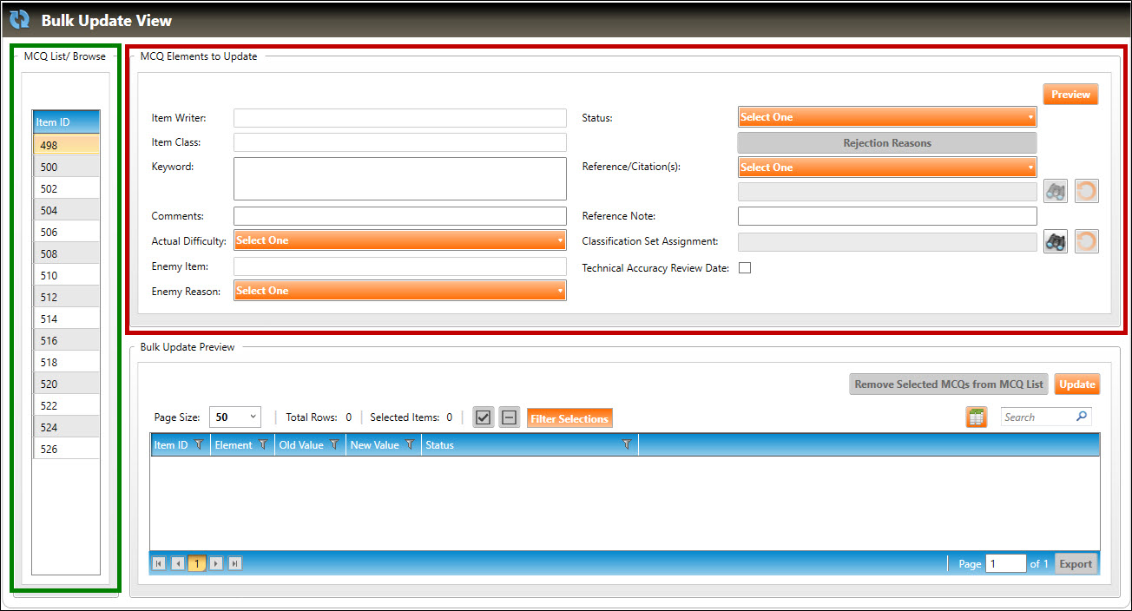Click the select all checkmark icon
Image resolution: width=1132 pixels, height=611 pixels.
[484, 418]
